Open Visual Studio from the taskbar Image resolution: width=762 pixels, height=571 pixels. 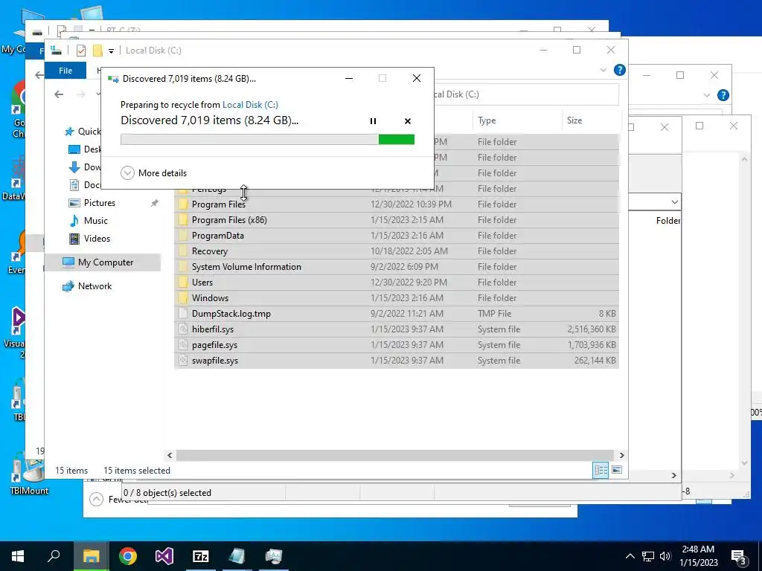164,556
